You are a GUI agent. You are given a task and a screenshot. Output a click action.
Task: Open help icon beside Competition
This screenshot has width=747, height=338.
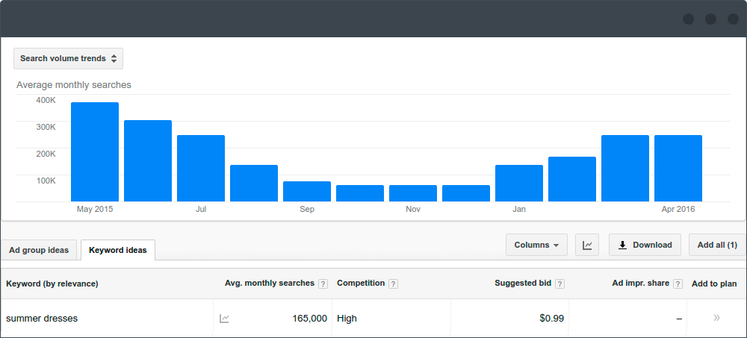[393, 284]
